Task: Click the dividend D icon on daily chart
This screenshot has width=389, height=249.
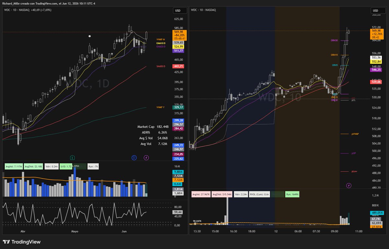Action: tap(134, 157)
